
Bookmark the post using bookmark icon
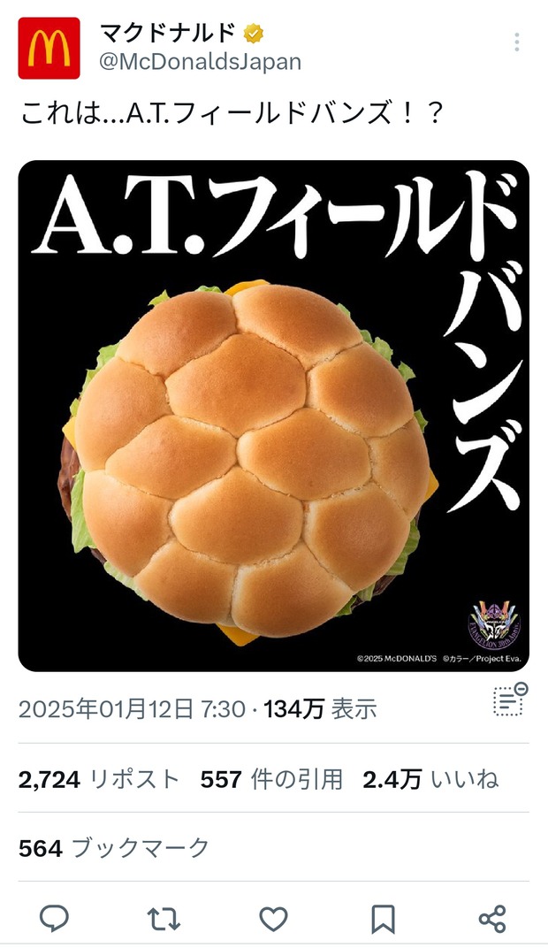383,919
